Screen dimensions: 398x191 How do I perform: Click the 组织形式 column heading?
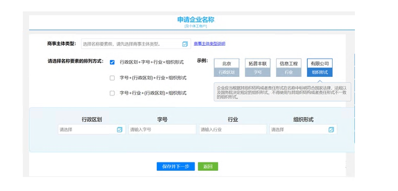pyautogui.click(x=304, y=119)
